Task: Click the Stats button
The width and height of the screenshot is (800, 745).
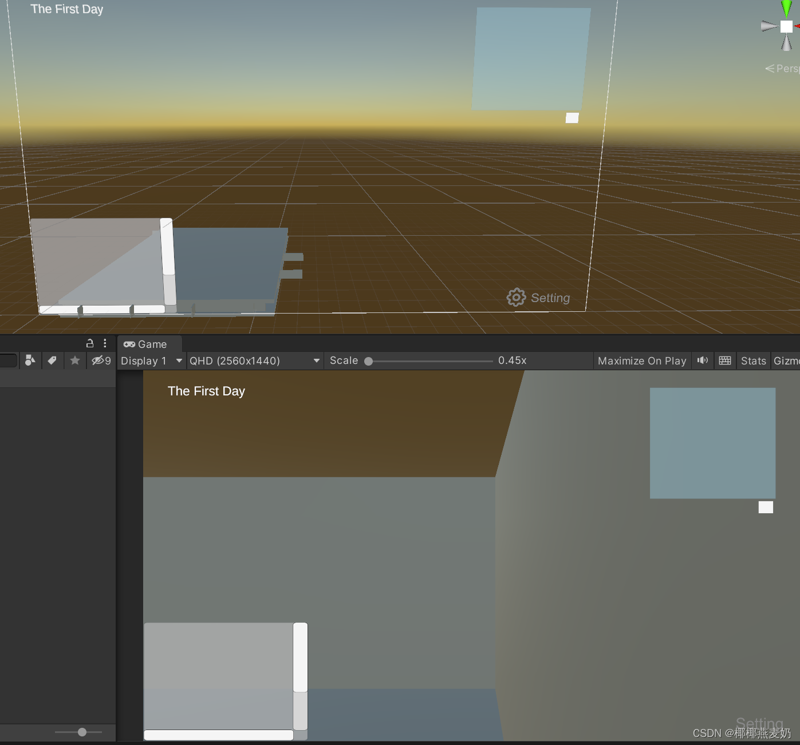Action: point(753,360)
